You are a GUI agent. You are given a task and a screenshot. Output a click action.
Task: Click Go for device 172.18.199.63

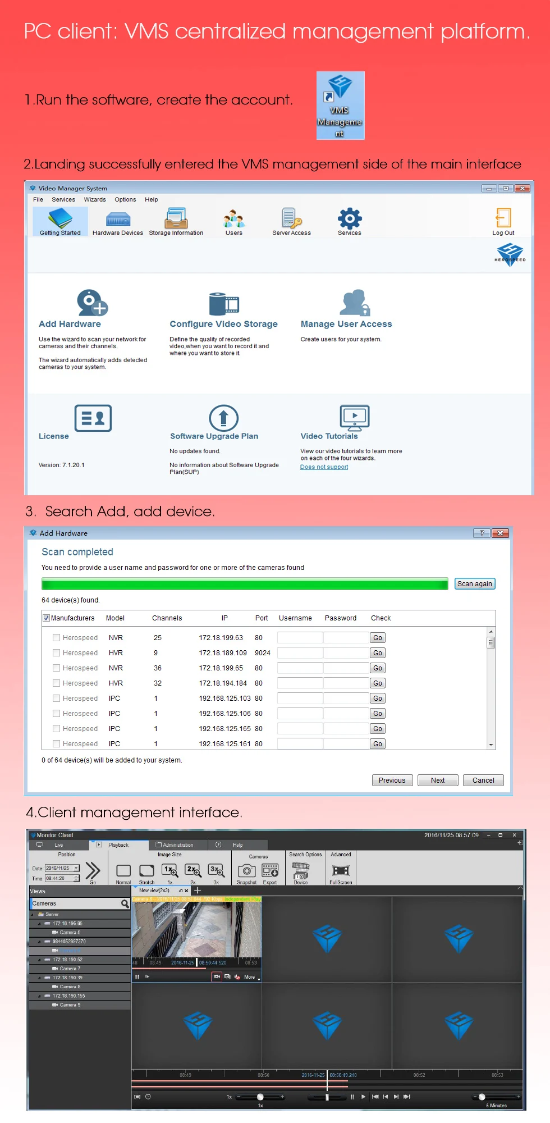coord(378,638)
